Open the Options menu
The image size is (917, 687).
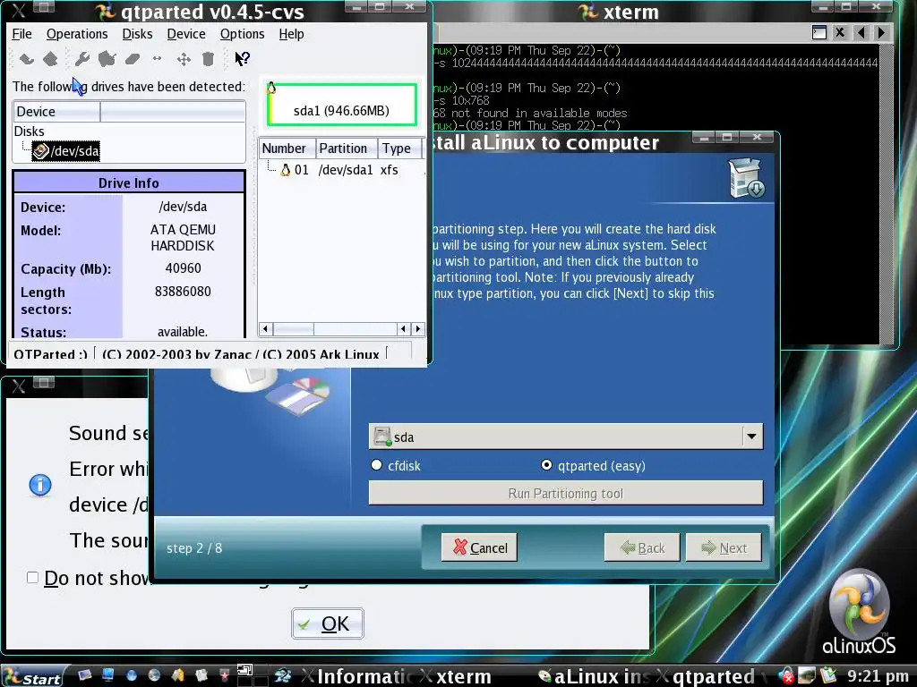[x=242, y=34]
